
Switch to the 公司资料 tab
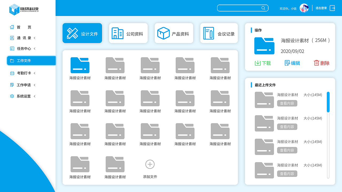coord(128,33)
